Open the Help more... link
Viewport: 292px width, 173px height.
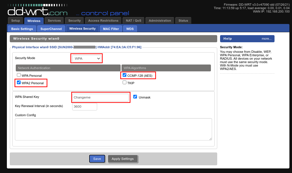(266, 39)
